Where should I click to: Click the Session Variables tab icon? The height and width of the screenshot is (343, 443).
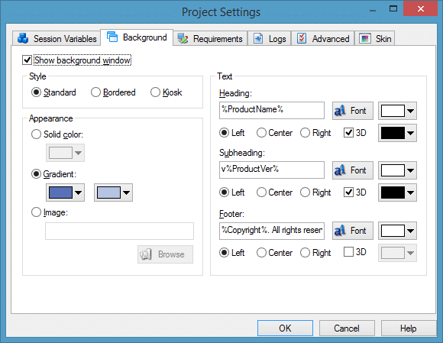(x=23, y=38)
